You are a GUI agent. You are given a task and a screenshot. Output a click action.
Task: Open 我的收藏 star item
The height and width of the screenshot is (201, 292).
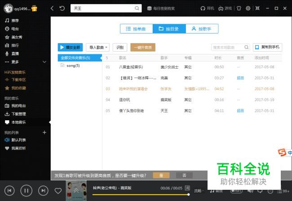click(15, 88)
